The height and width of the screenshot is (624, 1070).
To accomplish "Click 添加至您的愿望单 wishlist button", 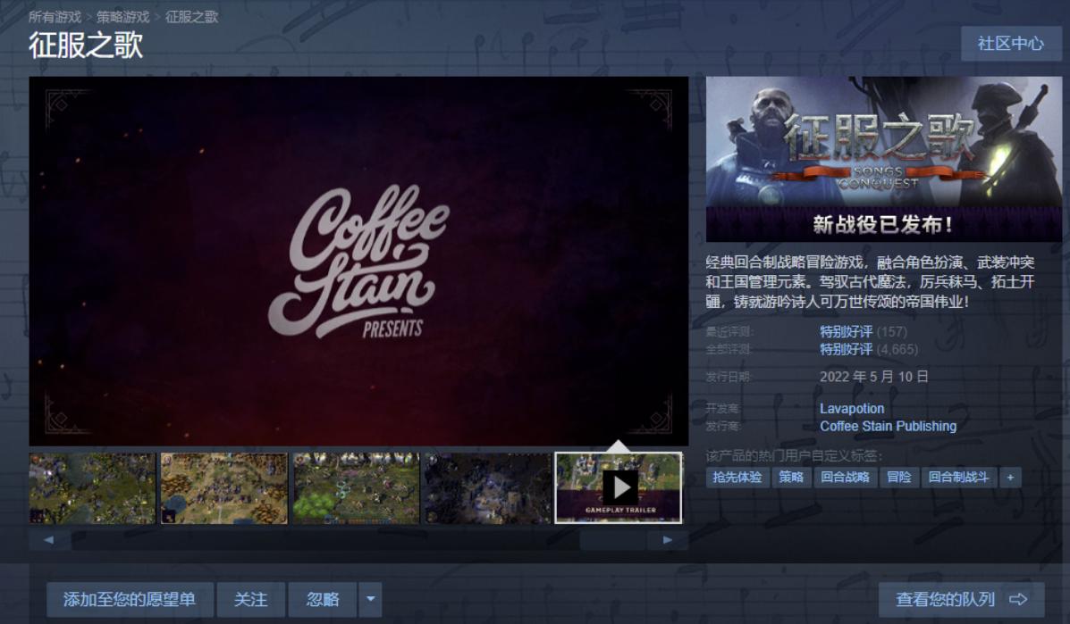I will click(130, 600).
